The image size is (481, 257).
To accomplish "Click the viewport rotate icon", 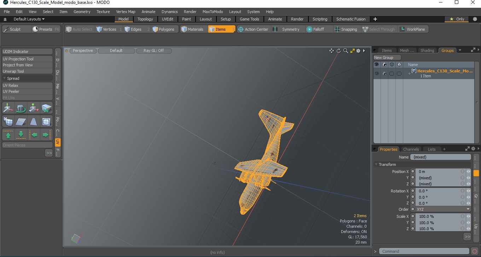I will [x=338, y=51].
